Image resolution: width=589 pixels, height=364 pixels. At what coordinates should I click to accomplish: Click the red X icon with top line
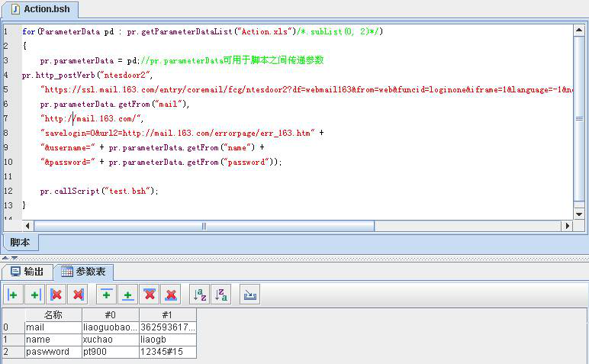tap(150, 295)
